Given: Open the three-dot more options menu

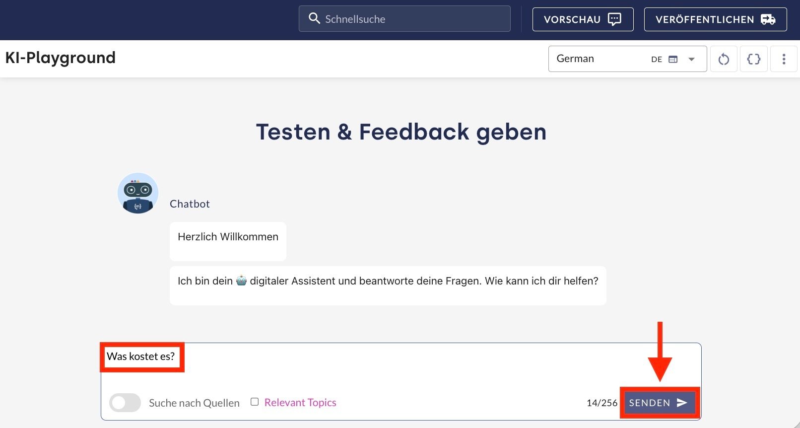Looking at the screenshot, I should click(784, 59).
